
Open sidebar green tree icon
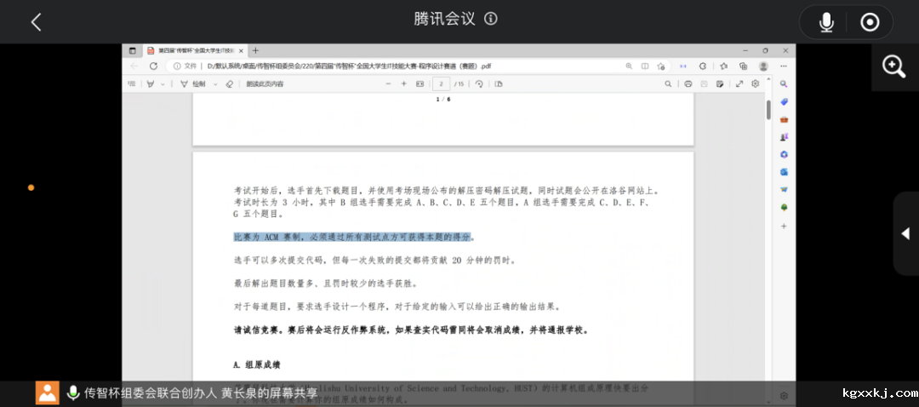coord(785,208)
